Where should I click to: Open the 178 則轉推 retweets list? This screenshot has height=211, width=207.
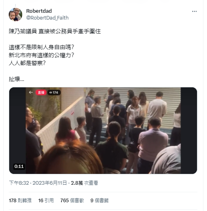[x=20, y=201]
